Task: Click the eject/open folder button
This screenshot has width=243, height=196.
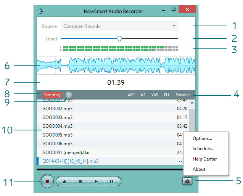Action: (x=64, y=182)
